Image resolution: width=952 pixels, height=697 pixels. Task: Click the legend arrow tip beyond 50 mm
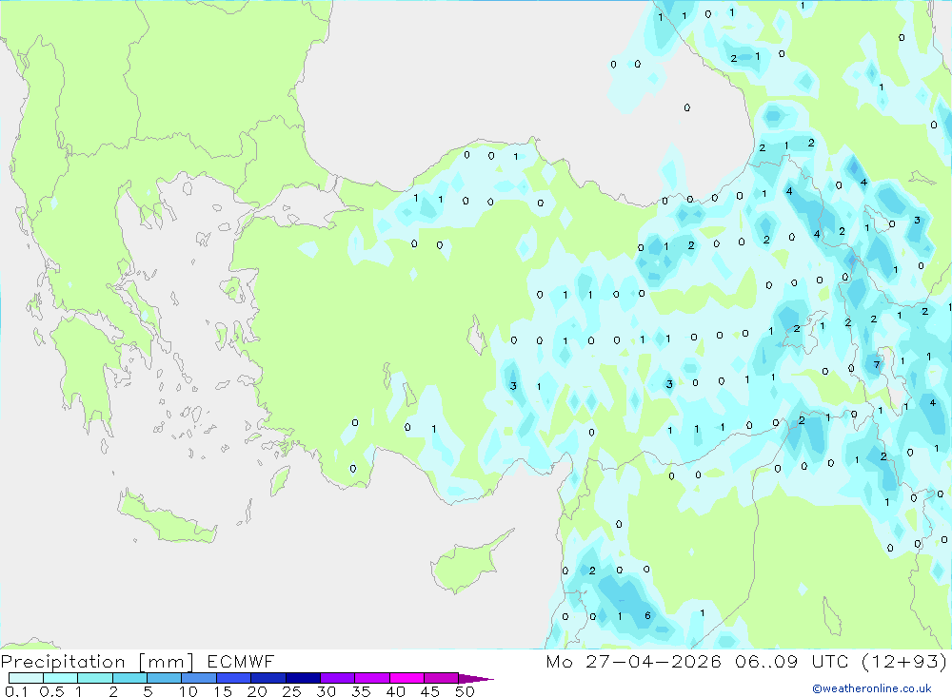pos(477,678)
